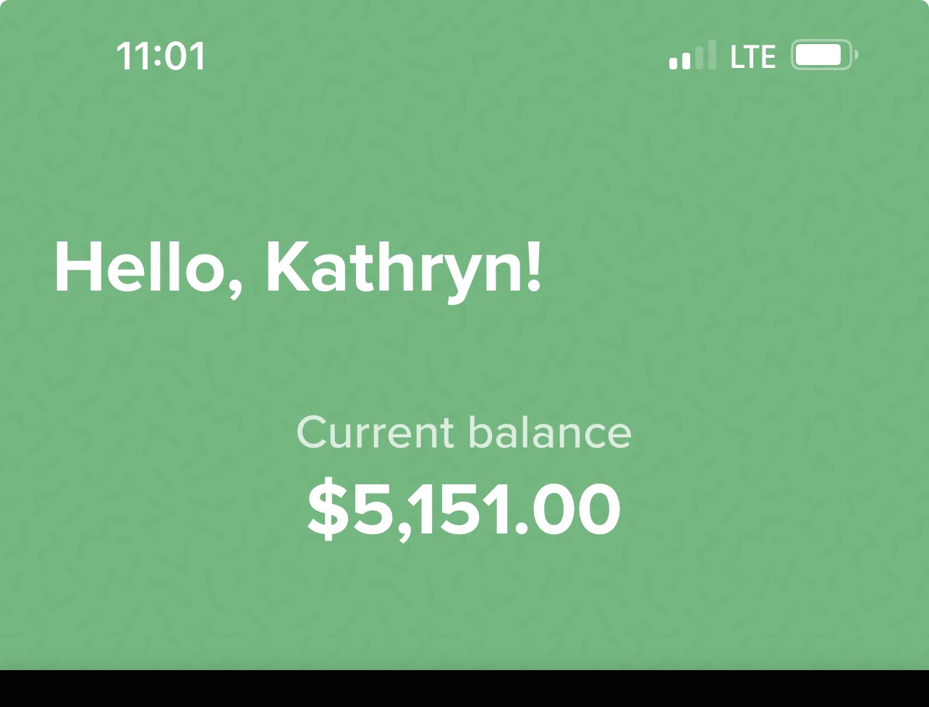Tap the LTE network indicator
Viewport: 929px width, 707px height.
[753, 56]
